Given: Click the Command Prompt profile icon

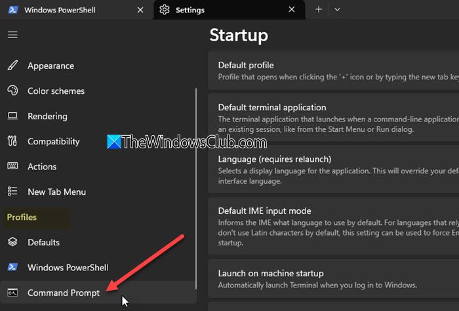Looking at the screenshot, I should 12,293.
